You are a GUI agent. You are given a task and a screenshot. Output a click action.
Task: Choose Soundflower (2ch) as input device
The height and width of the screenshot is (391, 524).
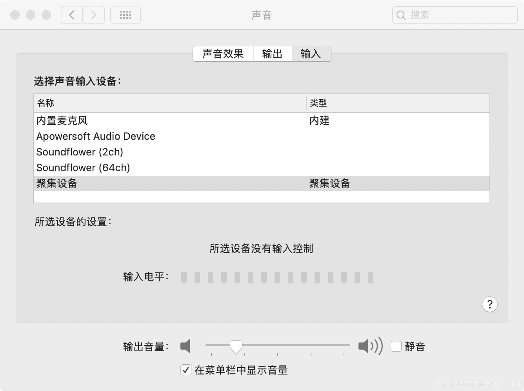(262, 152)
